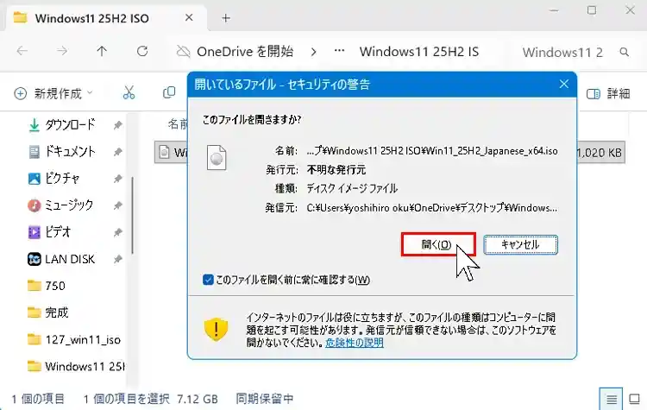Click pin icon next to ピクチャ
Viewport: 647px width, 410px height.
point(118,179)
